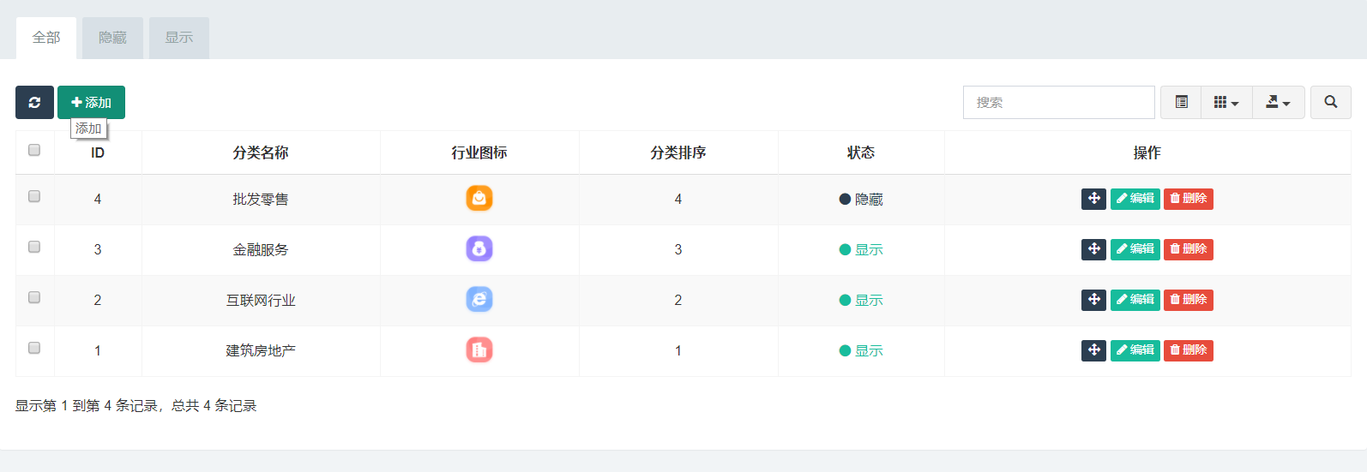Click the refresh icon button

(34, 102)
